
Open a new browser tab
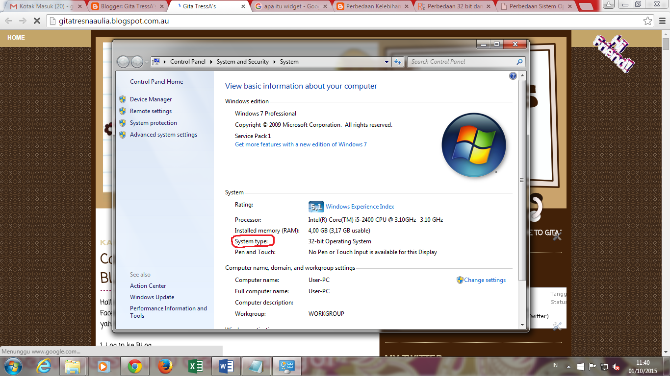tap(586, 7)
